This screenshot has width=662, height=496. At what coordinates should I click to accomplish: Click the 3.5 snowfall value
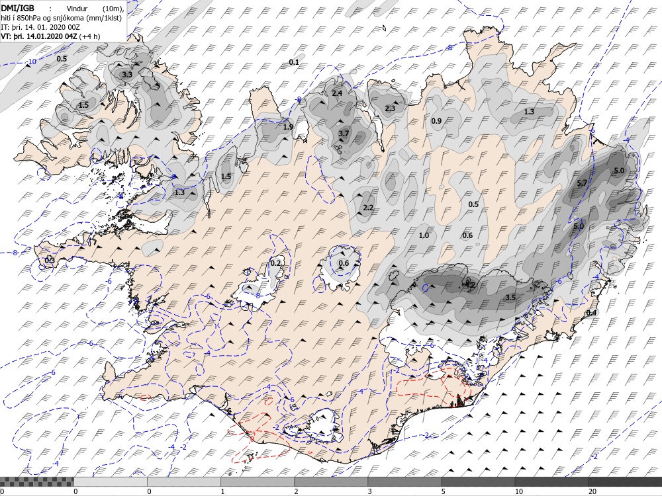coord(510,298)
